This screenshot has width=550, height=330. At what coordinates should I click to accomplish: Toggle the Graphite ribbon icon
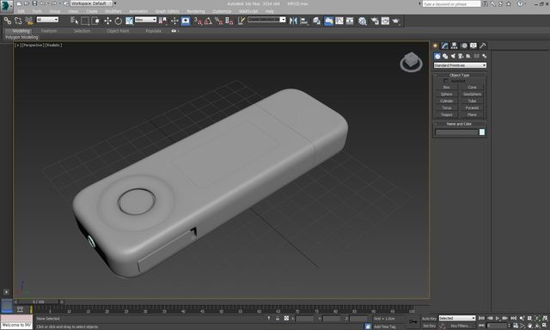point(328,21)
